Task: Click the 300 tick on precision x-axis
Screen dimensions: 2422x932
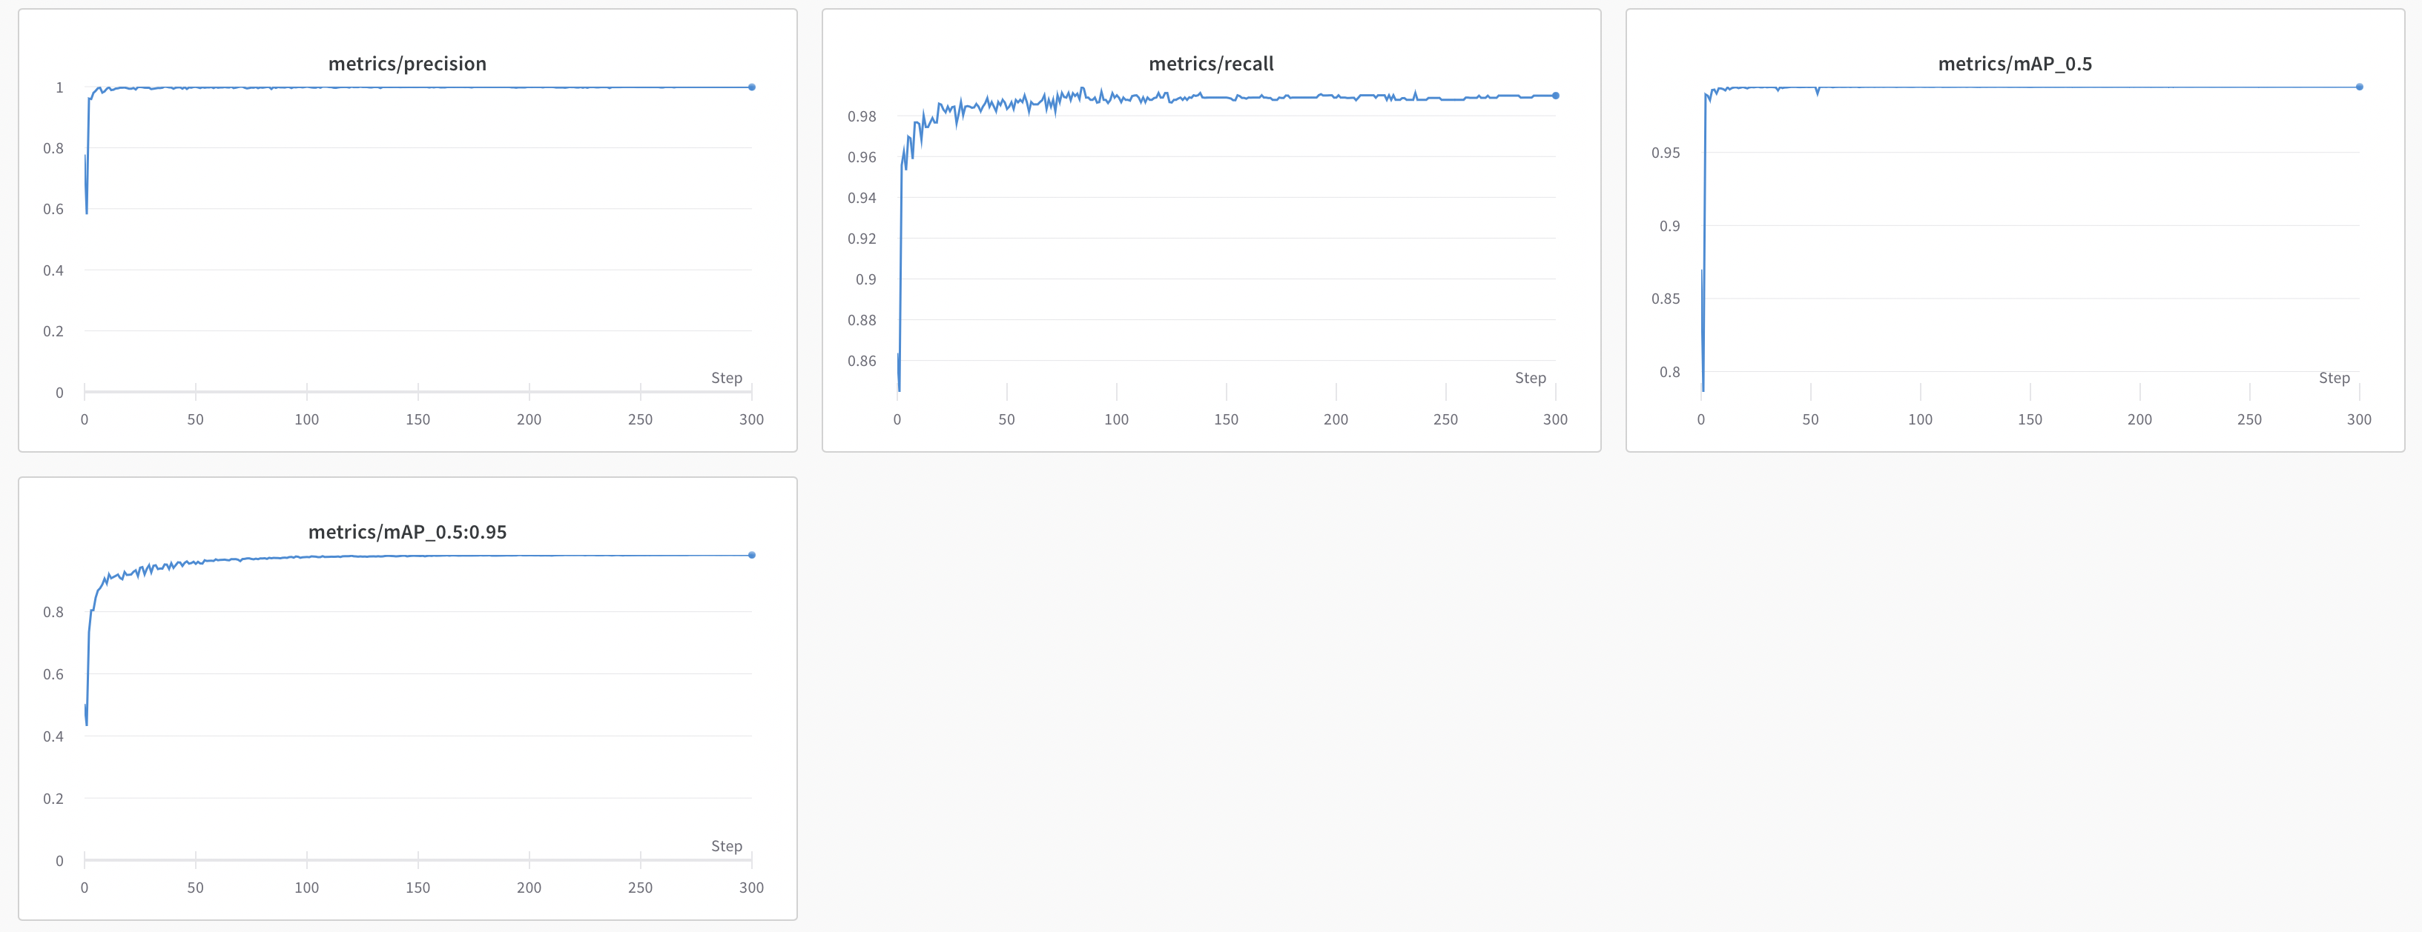Action: coord(750,422)
